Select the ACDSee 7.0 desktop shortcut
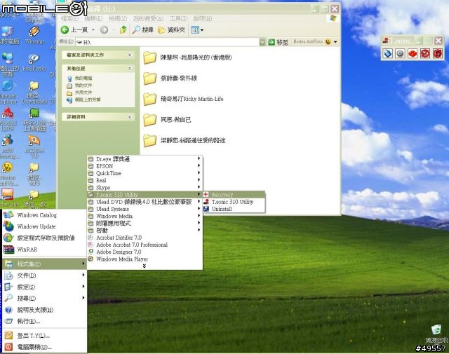This screenshot has width=449, height=354. coord(34,147)
